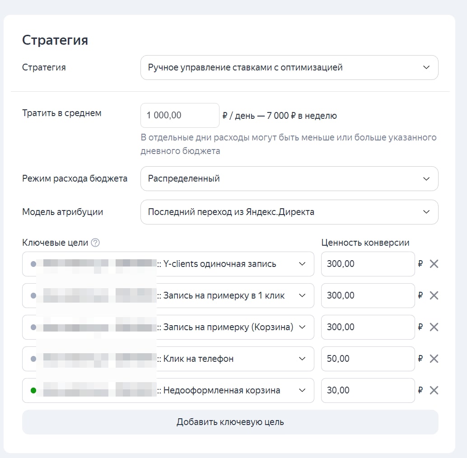The image size is (467, 458).
Task: Click the daily budget field with 1 000,00
Action: [x=180, y=116]
